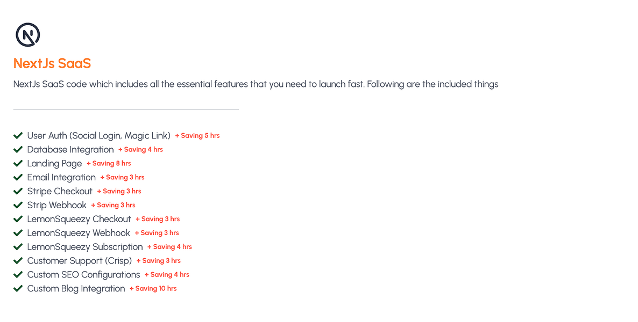Select the User Auth feature text
Viewport: 638px width, 322px height.
tap(99, 136)
